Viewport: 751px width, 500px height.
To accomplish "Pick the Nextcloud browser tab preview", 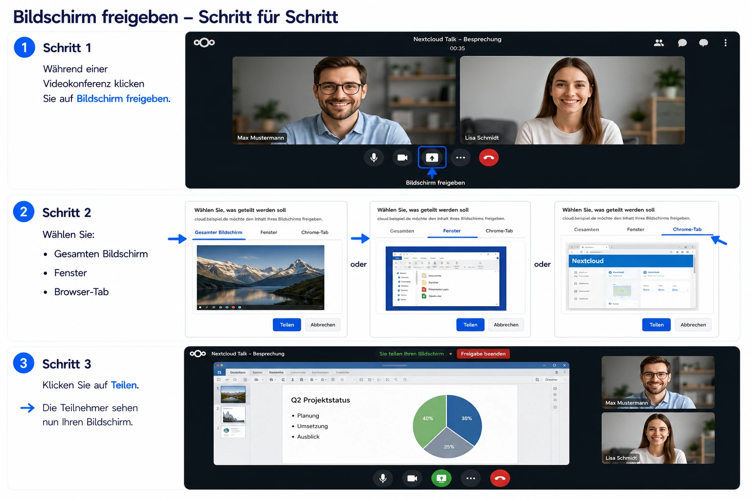I will point(632,276).
